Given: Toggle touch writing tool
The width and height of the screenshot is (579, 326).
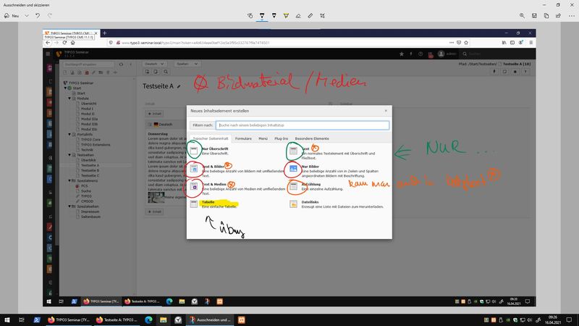Looking at the screenshot, I should [250, 15].
